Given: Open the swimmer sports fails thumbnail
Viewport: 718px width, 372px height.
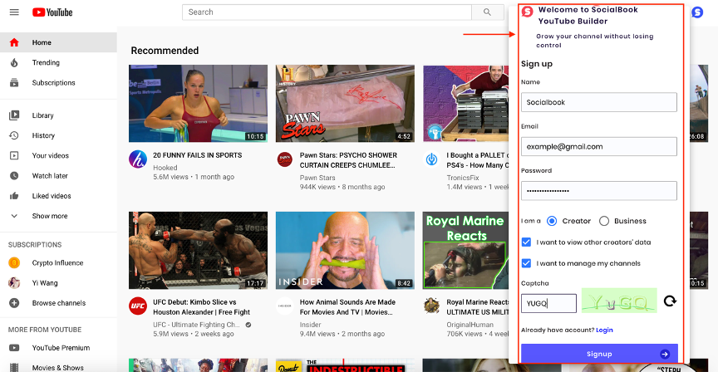Looking at the screenshot, I should (x=199, y=104).
